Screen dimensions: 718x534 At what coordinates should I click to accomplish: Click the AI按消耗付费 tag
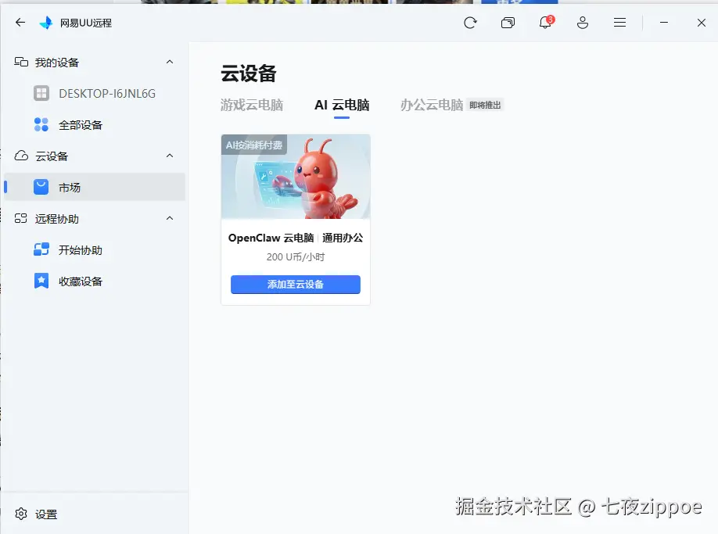point(254,145)
